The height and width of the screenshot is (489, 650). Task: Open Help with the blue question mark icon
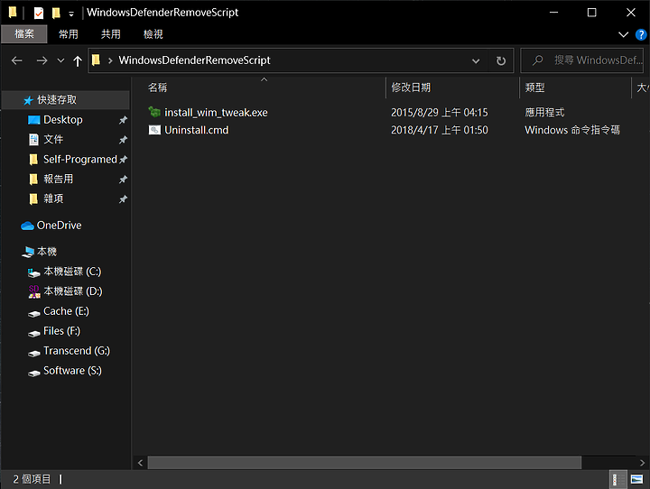[x=641, y=34]
